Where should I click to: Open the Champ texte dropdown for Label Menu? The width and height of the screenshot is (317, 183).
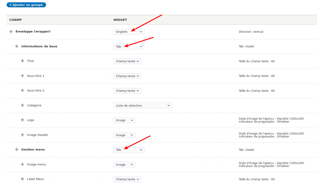[x=127, y=180]
